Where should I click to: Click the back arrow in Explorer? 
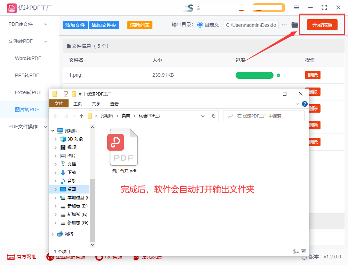click(56, 116)
